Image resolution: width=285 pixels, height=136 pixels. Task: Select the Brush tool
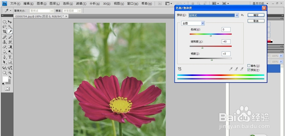coord(10,37)
